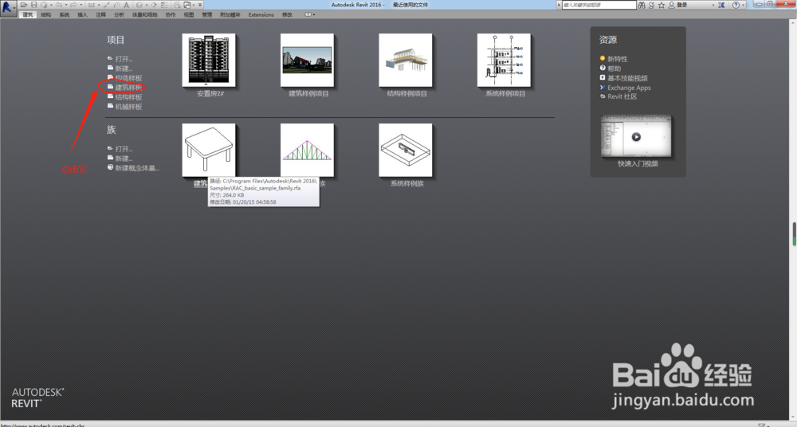Click the Save disk icon in quick access toolbar
Image resolution: width=797 pixels, height=427 pixels.
click(x=34, y=5)
